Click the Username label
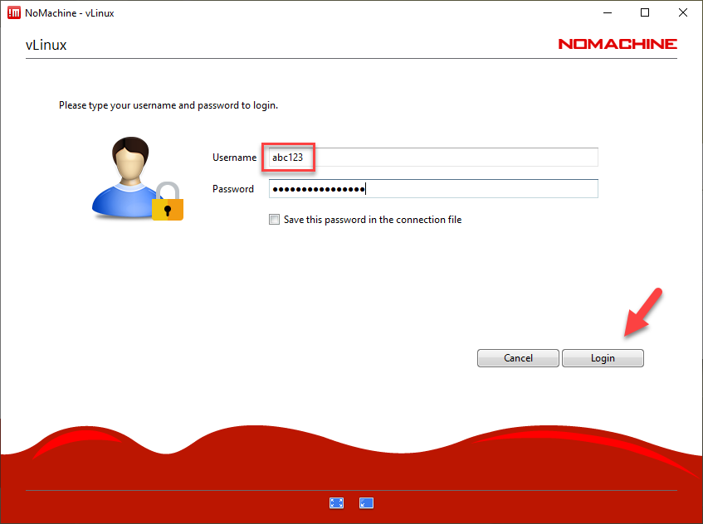This screenshot has width=703, height=524. tap(235, 158)
